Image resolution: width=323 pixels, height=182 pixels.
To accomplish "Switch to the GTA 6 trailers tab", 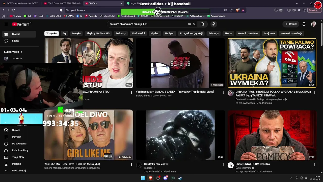I will tap(62, 3).
